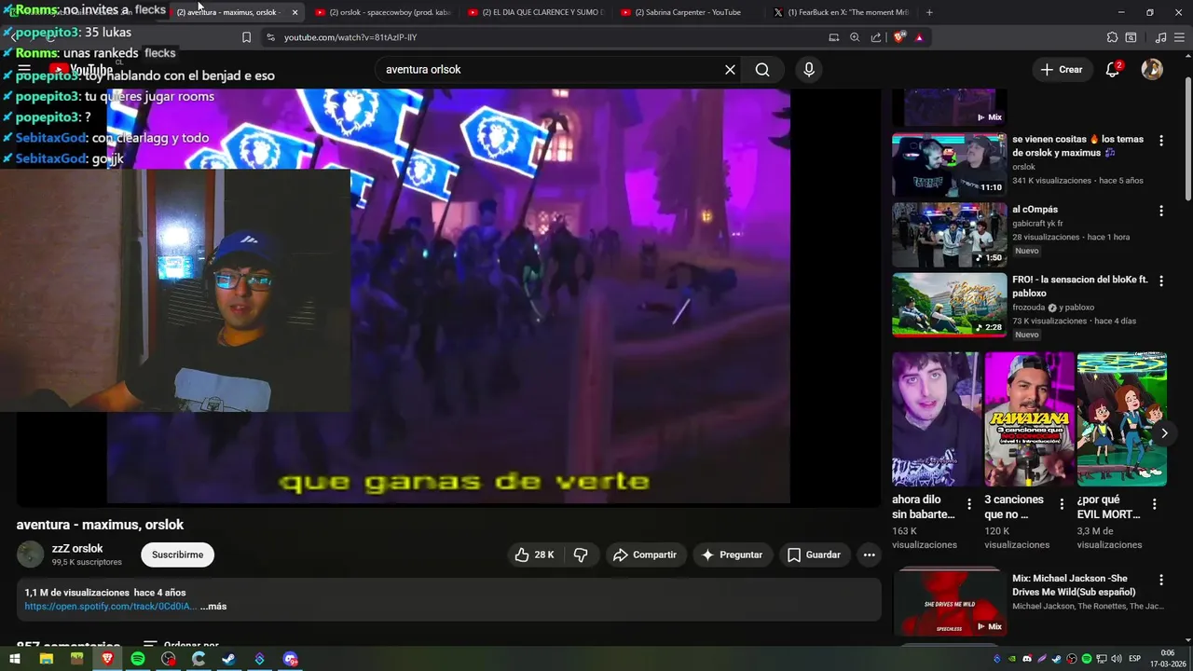Open Steam from taskbar

click(228, 659)
